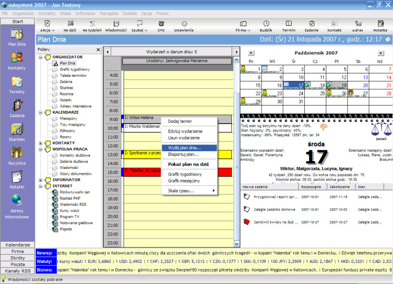
Task: Collapse the ORGANIZATOR folder tree
Action: point(40,57)
